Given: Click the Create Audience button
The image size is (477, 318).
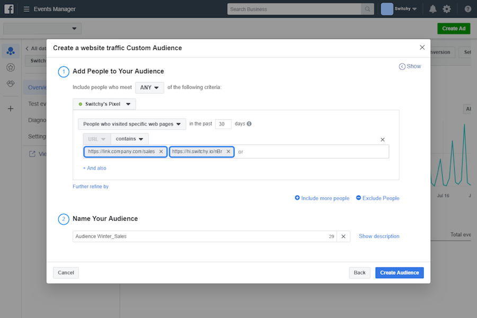Looking at the screenshot, I should click(x=399, y=272).
